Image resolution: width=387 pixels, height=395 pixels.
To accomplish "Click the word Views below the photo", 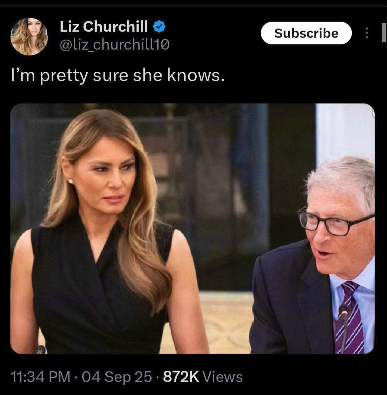I will click(x=223, y=377).
